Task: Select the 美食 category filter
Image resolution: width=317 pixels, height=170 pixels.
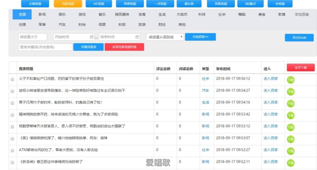Action: coord(262,14)
